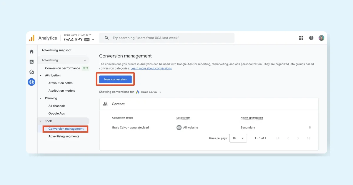The image size is (353, 185).
Task: Go to the previous page arrow
Action: pyautogui.click(x=288, y=138)
